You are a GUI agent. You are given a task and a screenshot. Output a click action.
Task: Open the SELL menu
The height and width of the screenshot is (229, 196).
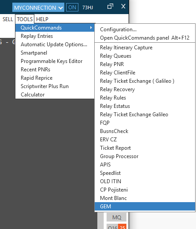(8, 19)
